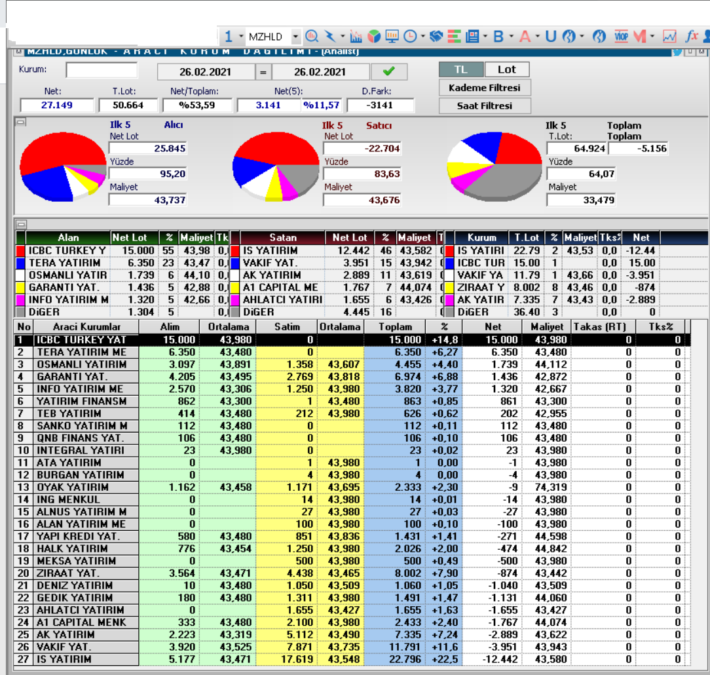
Task: Select row 20 ZIRAAT YAT.
Action: click(352, 573)
